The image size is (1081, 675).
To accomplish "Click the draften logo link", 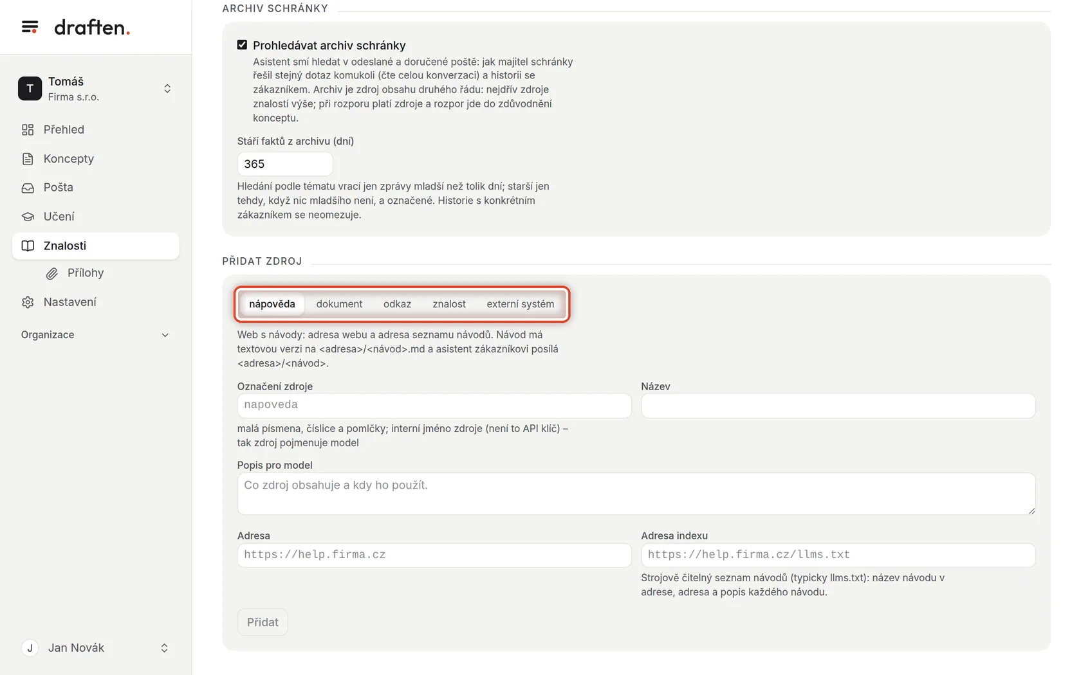I will point(92,28).
